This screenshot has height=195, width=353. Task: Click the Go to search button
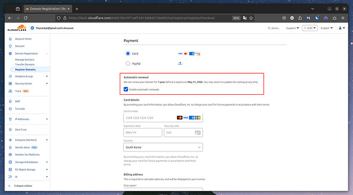pos(274,28)
